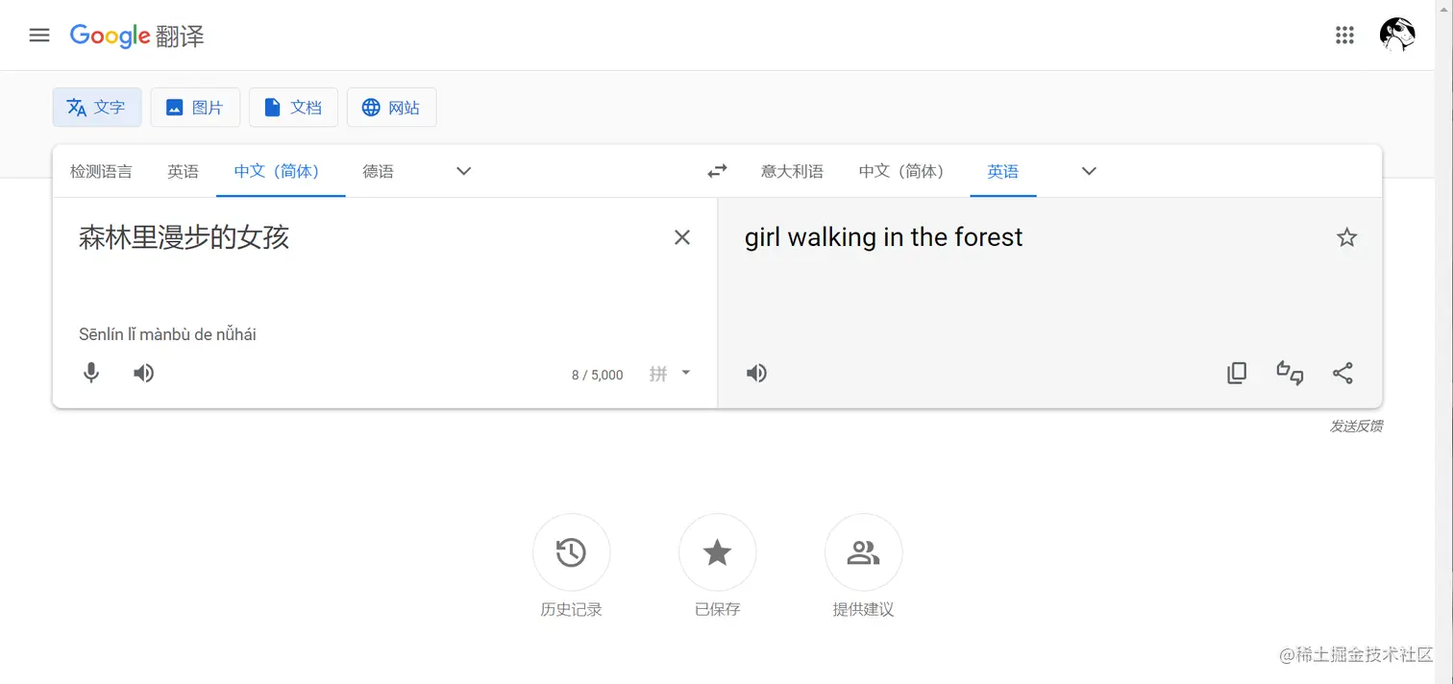Expand more target languages
Screen dimensions: 1453x684
click(x=1088, y=170)
